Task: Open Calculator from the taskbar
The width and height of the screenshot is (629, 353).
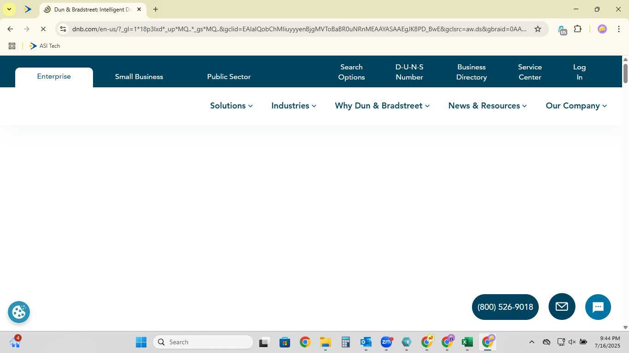Action: point(346,342)
